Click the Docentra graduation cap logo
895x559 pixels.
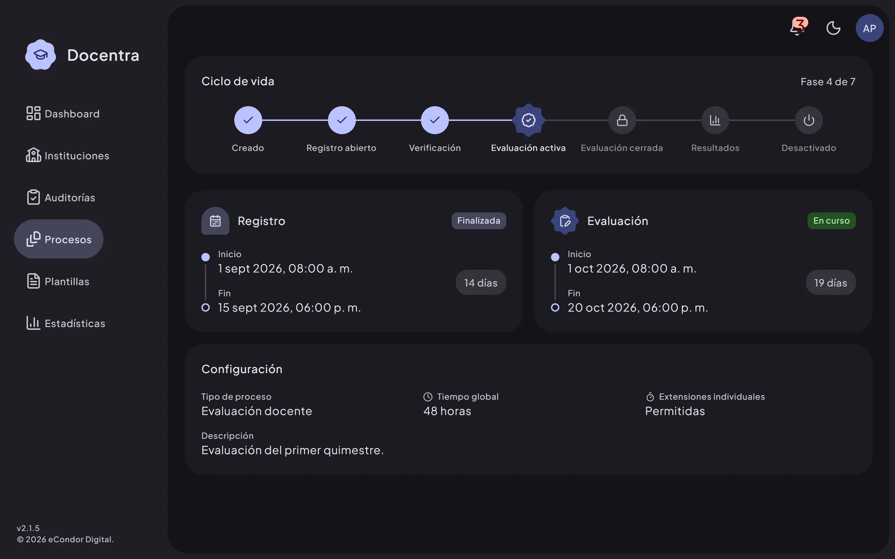41,55
